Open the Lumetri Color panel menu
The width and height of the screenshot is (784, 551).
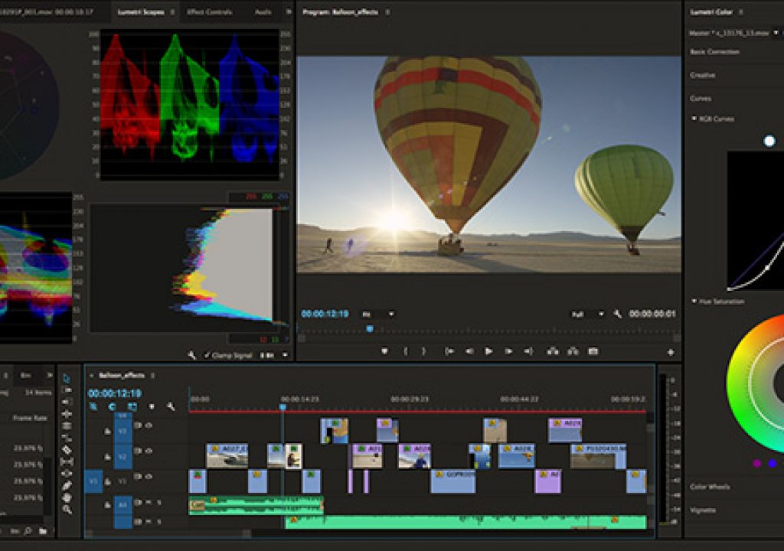[741, 12]
